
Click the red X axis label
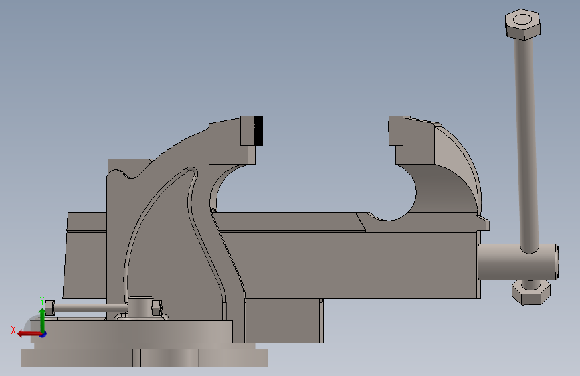tap(13, 330)
